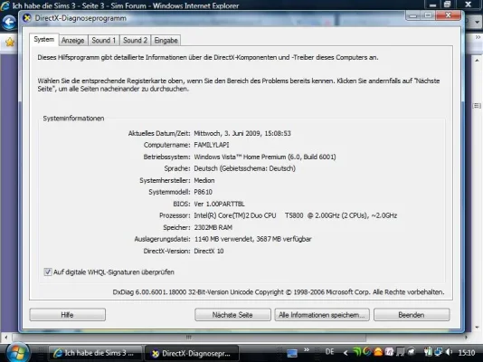Open the Windows Start orb

tap(18, 353)
